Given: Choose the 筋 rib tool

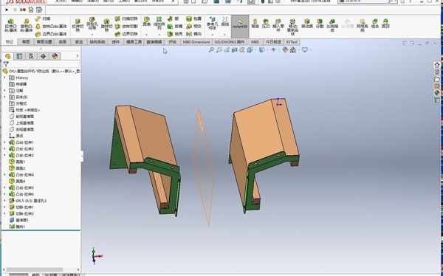Looking at the screenshot, I should point(174,19).
